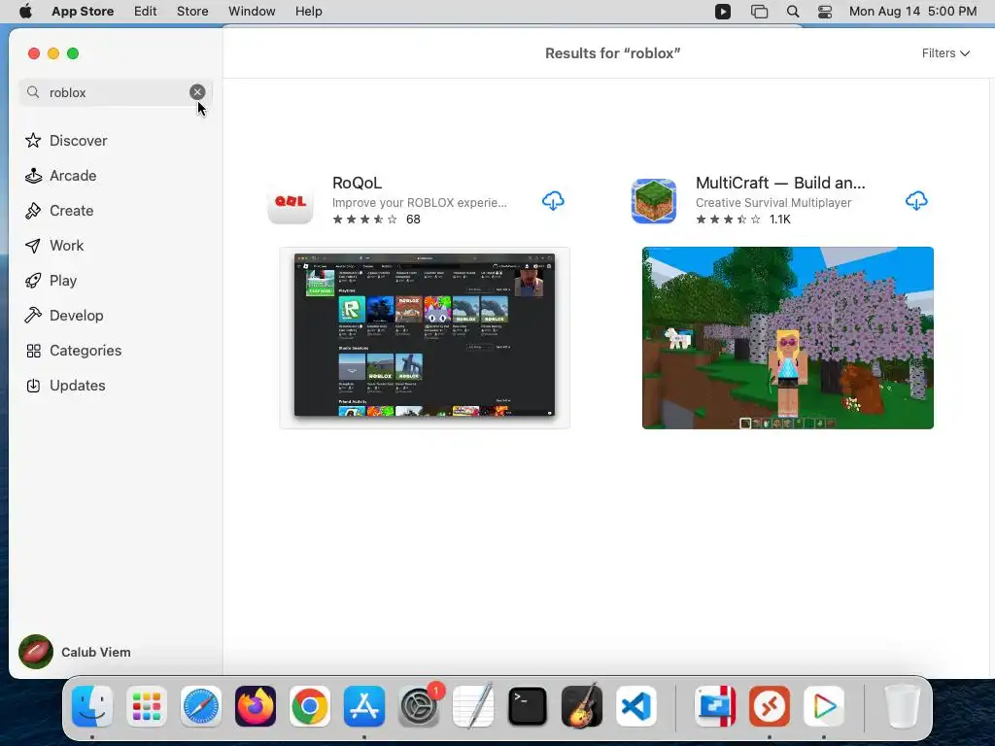Open the Trash in the Dock
Screen dimensions: 995x746
902,706
